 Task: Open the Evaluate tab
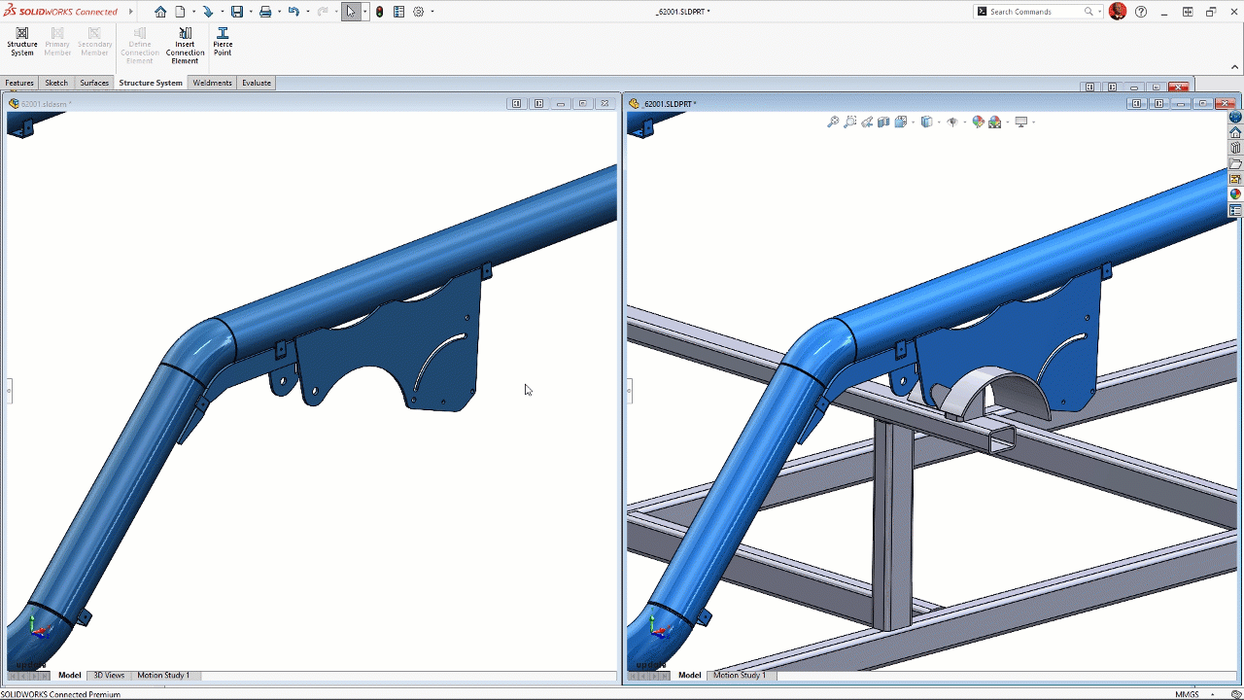tap(257, 83)
